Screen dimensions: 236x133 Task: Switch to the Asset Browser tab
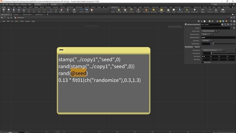click(39, 14)
